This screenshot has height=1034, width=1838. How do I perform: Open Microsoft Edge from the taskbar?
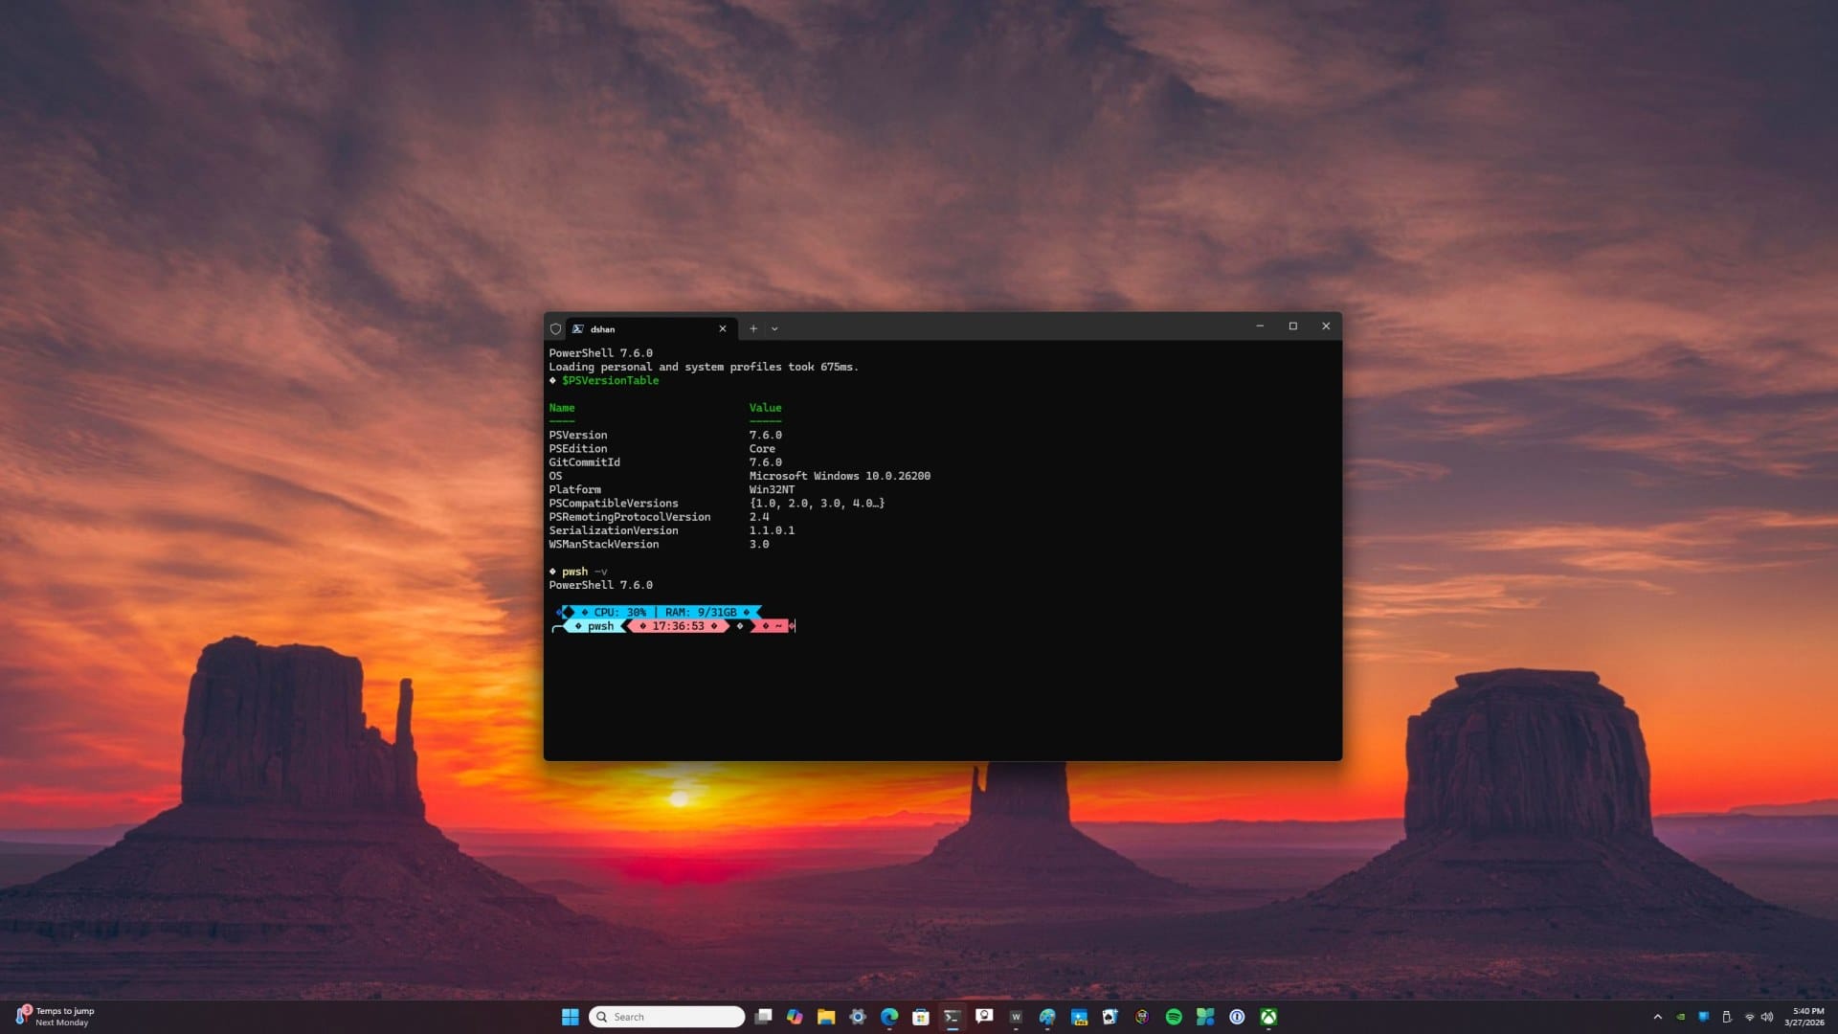(888, 1017)
